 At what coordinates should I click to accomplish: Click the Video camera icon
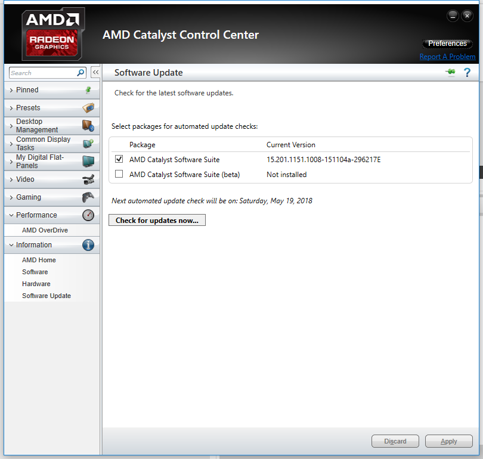[88, 179]
